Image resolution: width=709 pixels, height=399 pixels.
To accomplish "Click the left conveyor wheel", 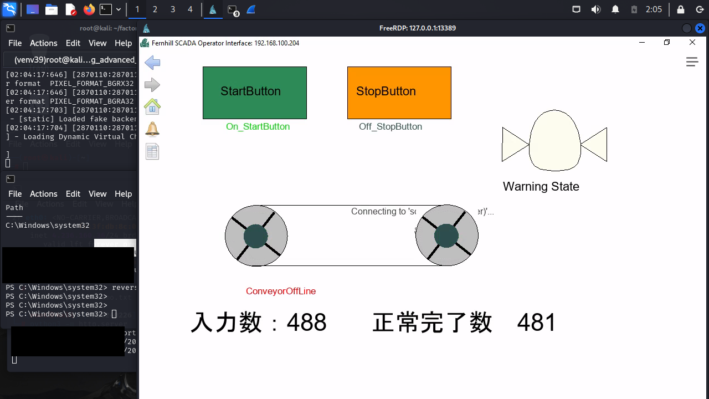I will [x=256, y=236].
